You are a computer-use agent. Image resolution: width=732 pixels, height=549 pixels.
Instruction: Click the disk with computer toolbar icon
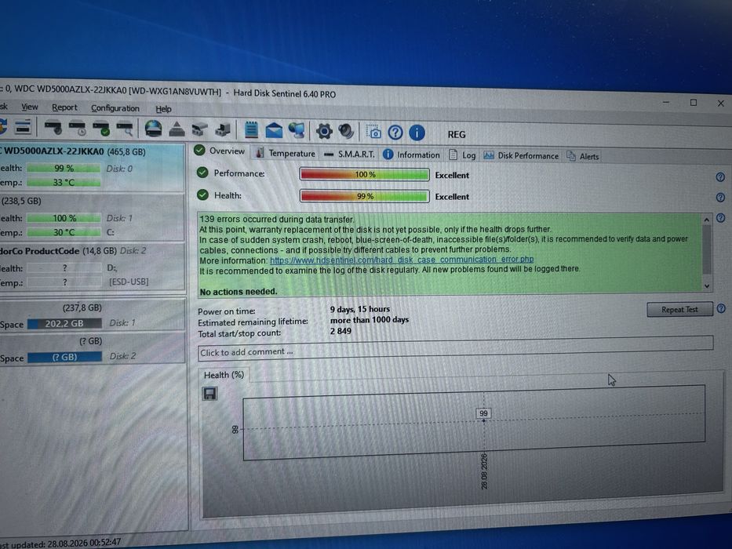coord(223,129)
